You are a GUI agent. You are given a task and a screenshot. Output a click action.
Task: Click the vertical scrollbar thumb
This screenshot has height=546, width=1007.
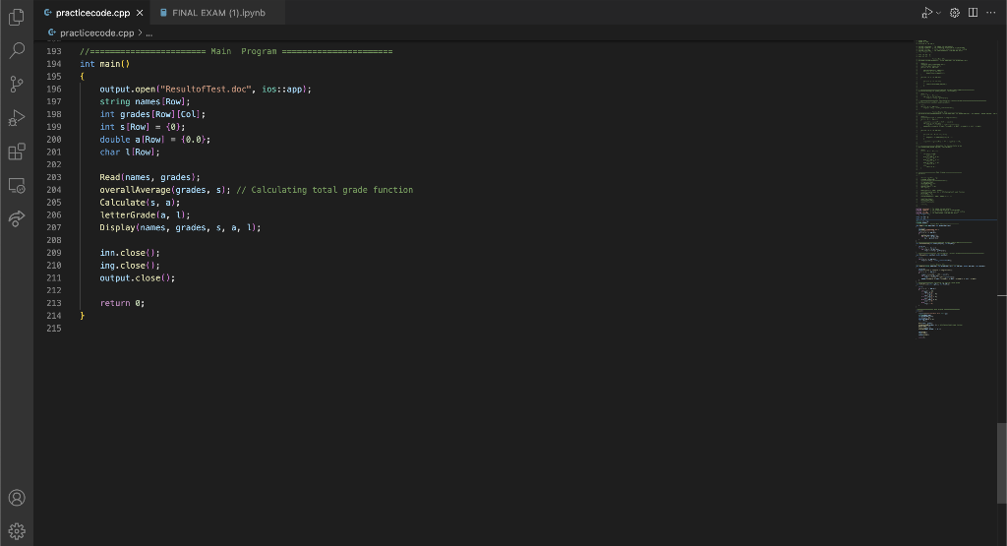tap(1002, 463)
